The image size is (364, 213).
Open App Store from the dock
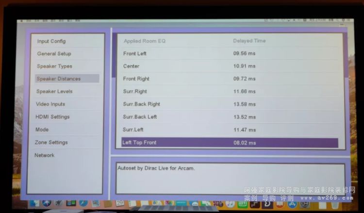coord(292,203)
